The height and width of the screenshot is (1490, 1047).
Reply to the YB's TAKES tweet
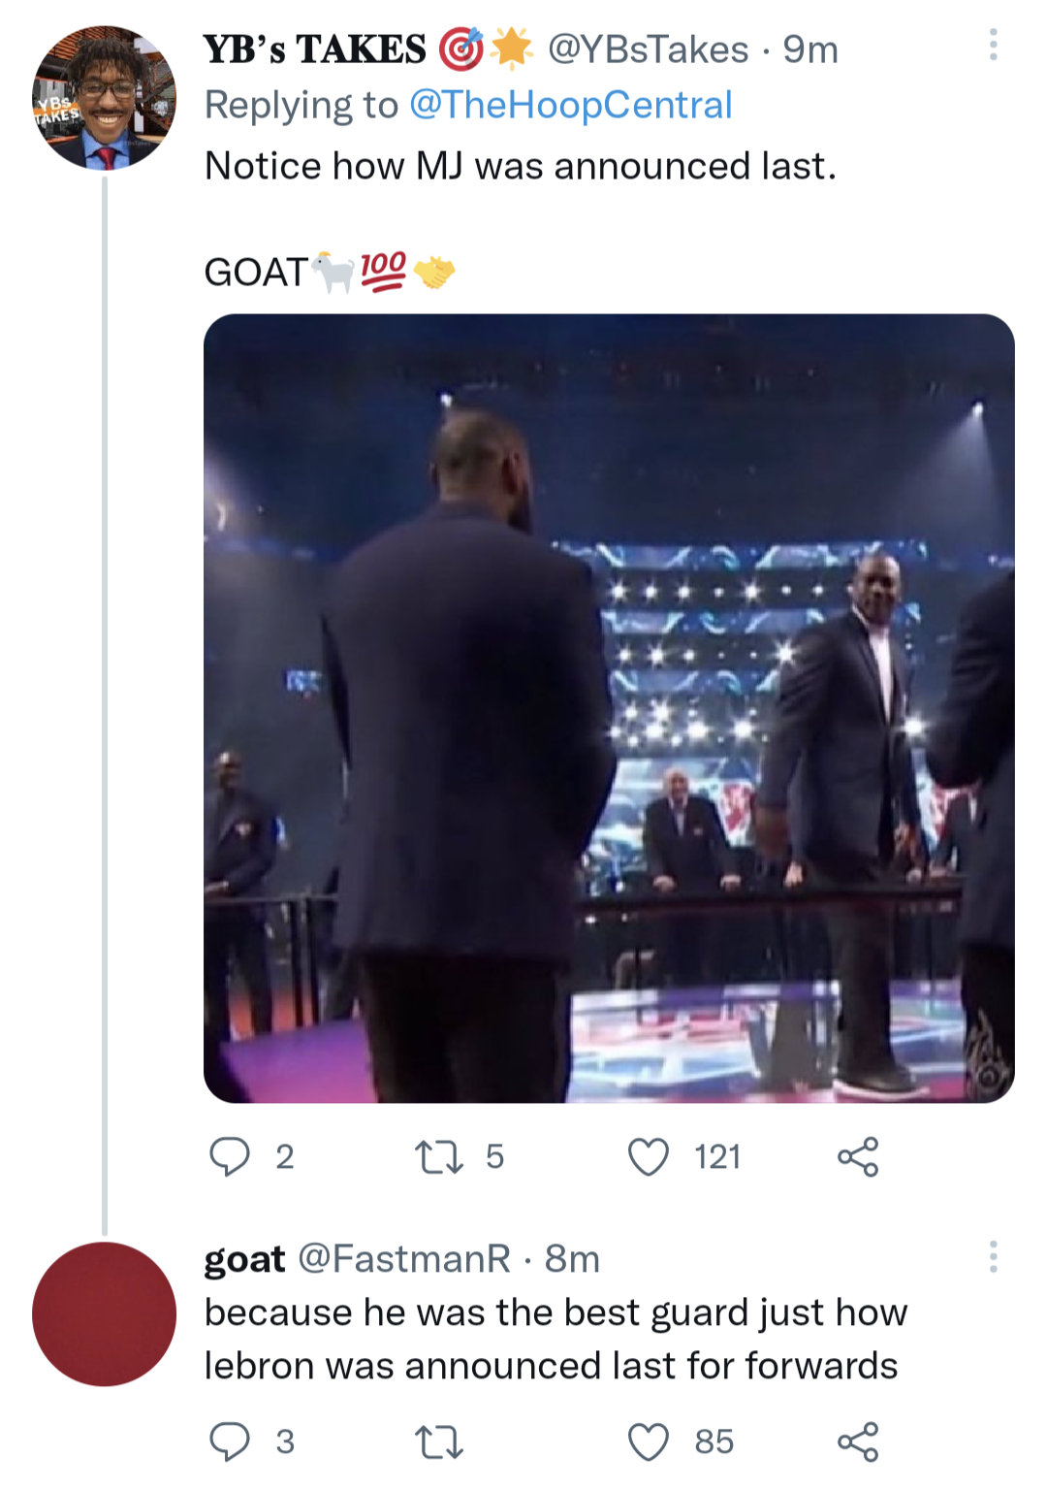point(230,1156)
